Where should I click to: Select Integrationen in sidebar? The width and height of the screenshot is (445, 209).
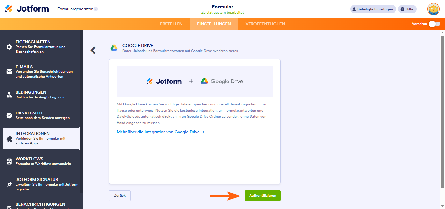[x=41, y=139]
